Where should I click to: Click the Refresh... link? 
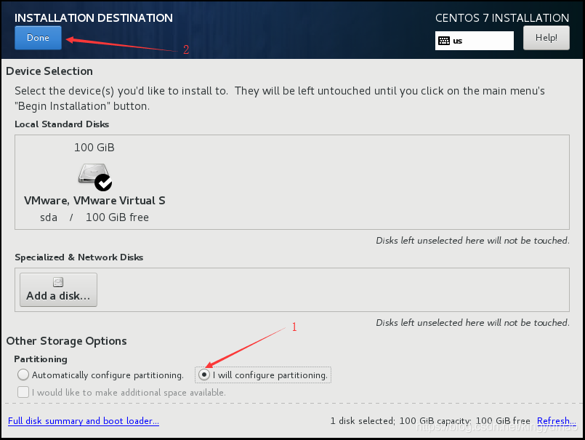(x=556, y=421)
